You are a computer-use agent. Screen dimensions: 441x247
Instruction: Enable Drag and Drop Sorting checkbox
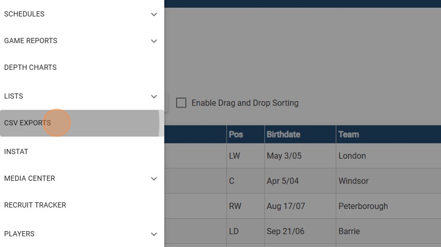coord(181,103)
